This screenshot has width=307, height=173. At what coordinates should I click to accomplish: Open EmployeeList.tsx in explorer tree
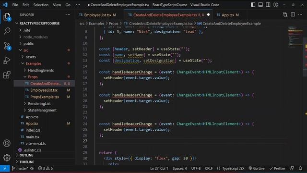[44, 90]
